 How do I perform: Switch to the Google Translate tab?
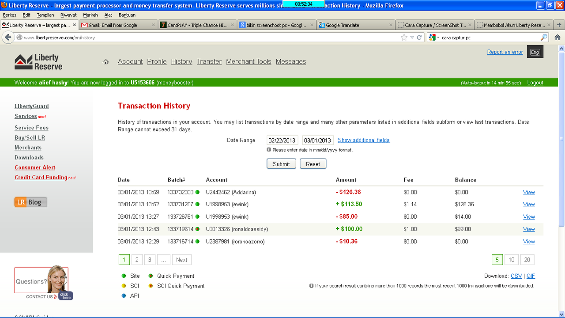click(x=355, y=25)
